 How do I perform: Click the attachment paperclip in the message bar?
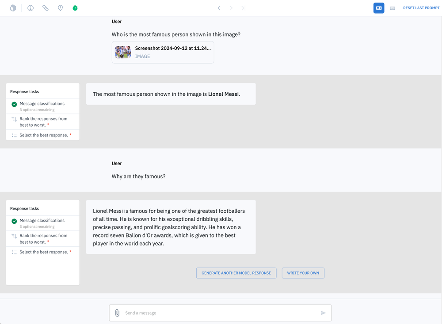(117, 313)
